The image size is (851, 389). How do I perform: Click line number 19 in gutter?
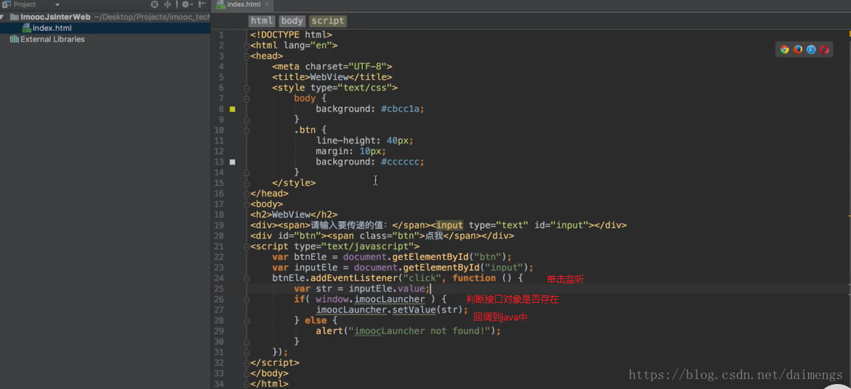click(219, 225)
